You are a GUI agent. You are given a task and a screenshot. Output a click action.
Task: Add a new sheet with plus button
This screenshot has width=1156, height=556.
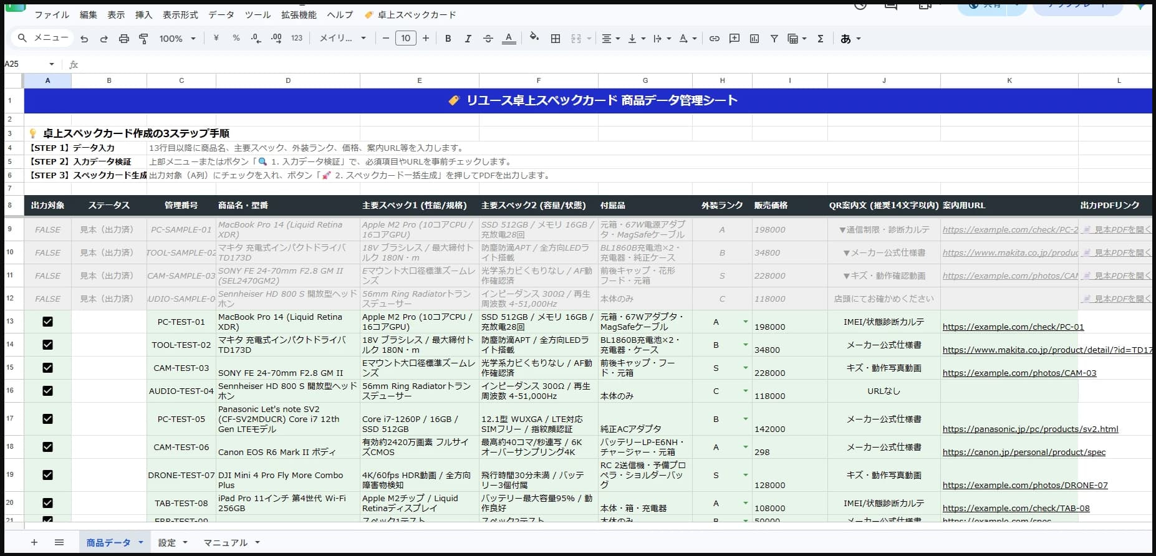[x=34, y=542]
